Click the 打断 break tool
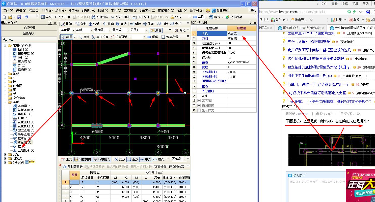Viewport: 375px width, 202px height. 163,24
